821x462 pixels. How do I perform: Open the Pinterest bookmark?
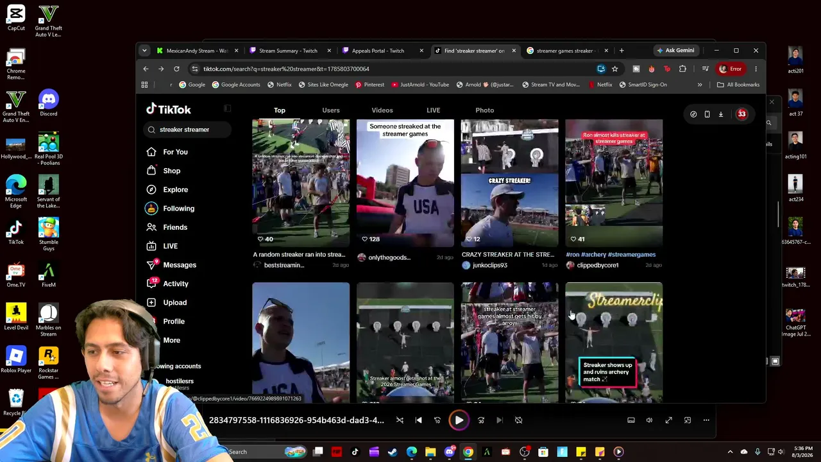[x=370, y=85]
